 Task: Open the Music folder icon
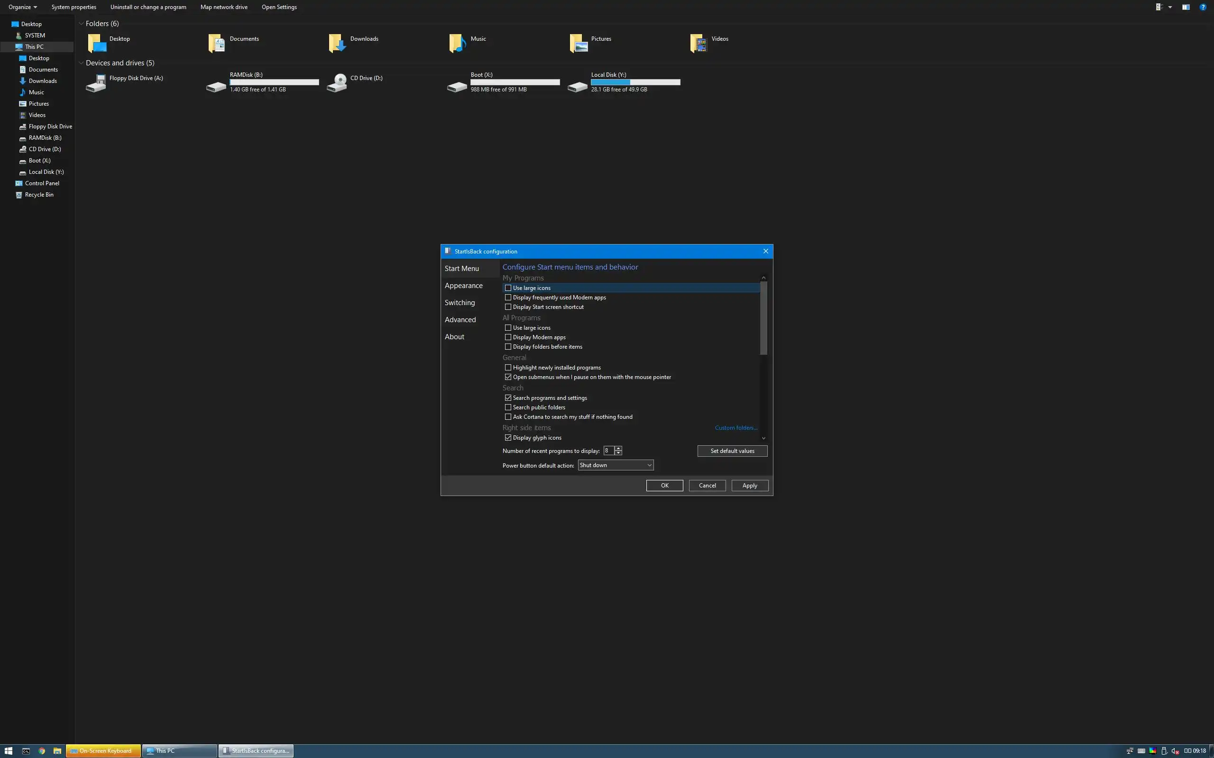[x=457, y=44]
